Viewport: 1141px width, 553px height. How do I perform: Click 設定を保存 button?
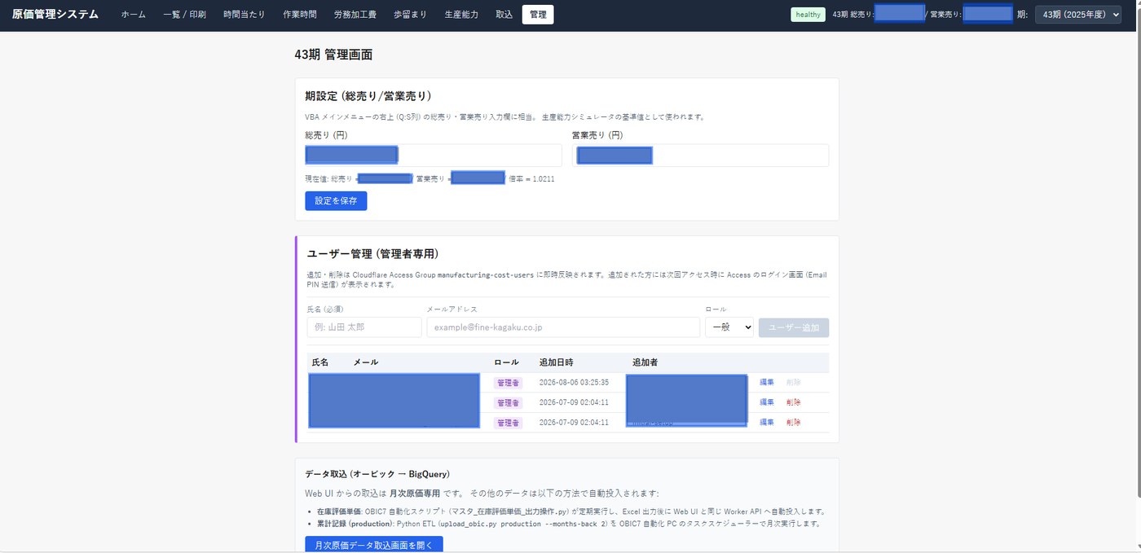(x=336, y=201)
